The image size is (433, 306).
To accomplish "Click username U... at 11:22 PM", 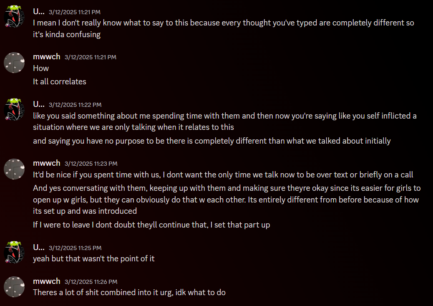I will pyautogui.click(x=39, y=104).
